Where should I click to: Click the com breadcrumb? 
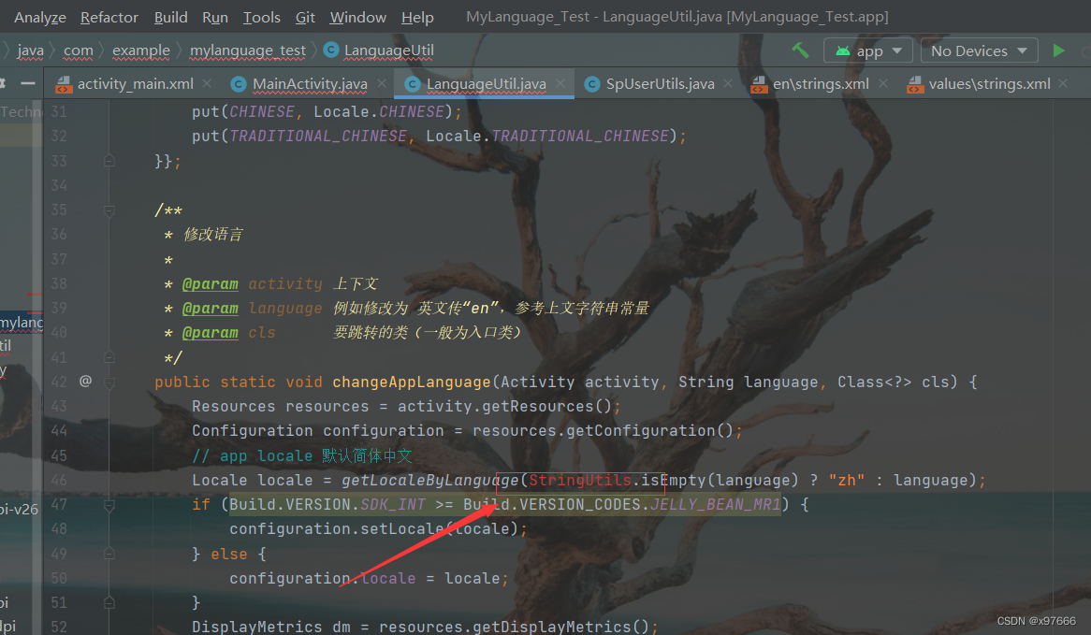tap(78, 51)
